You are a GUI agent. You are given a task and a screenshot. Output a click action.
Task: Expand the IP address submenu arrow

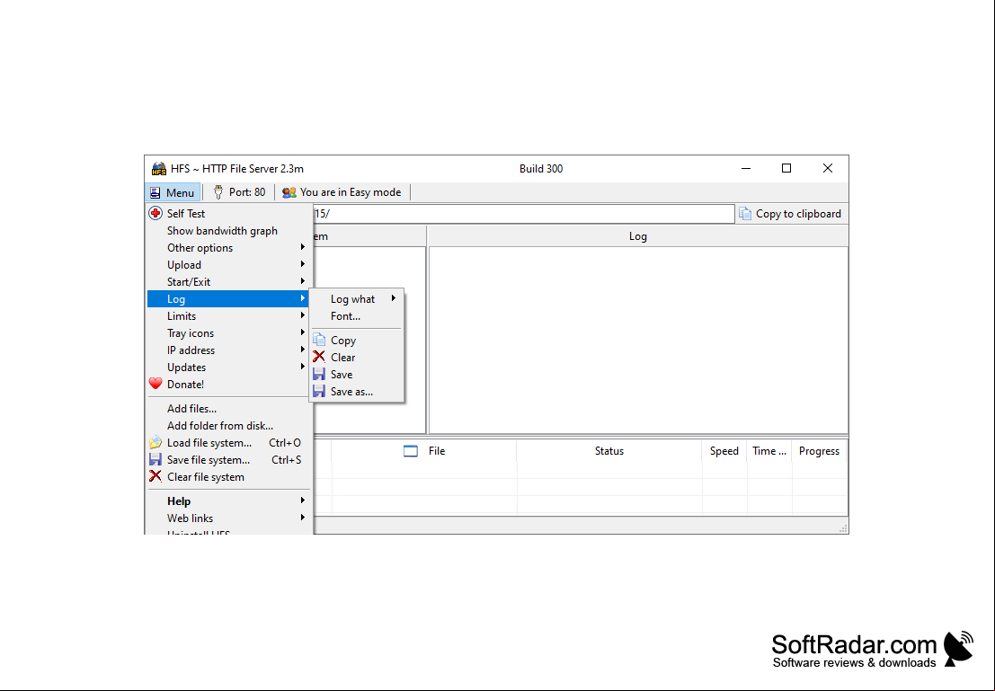pos(303,350)
